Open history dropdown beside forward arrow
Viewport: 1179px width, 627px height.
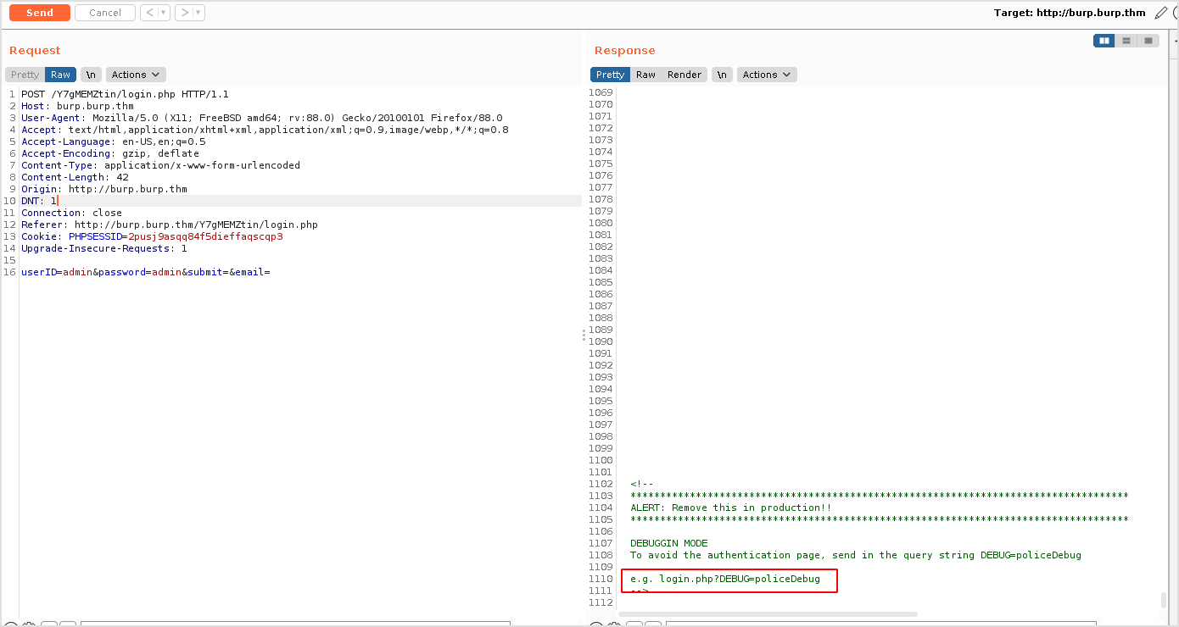(198, 13)
